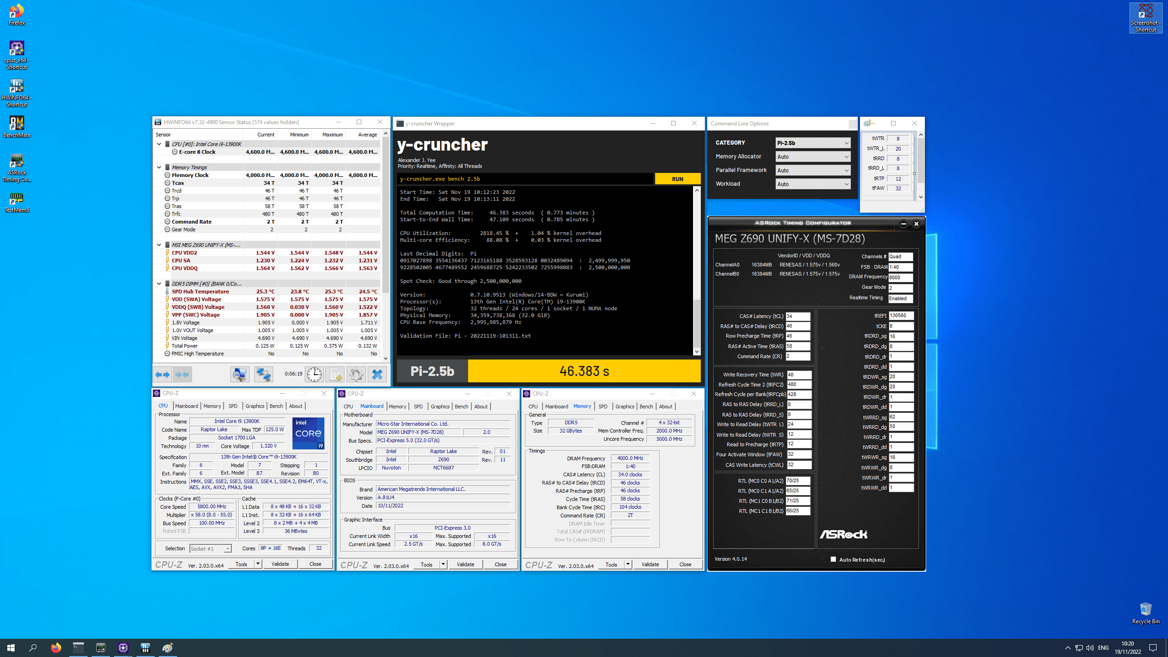Open notification center in taskbar
The height and width of the screenshot is (657, 1168).
(1153, 648)
